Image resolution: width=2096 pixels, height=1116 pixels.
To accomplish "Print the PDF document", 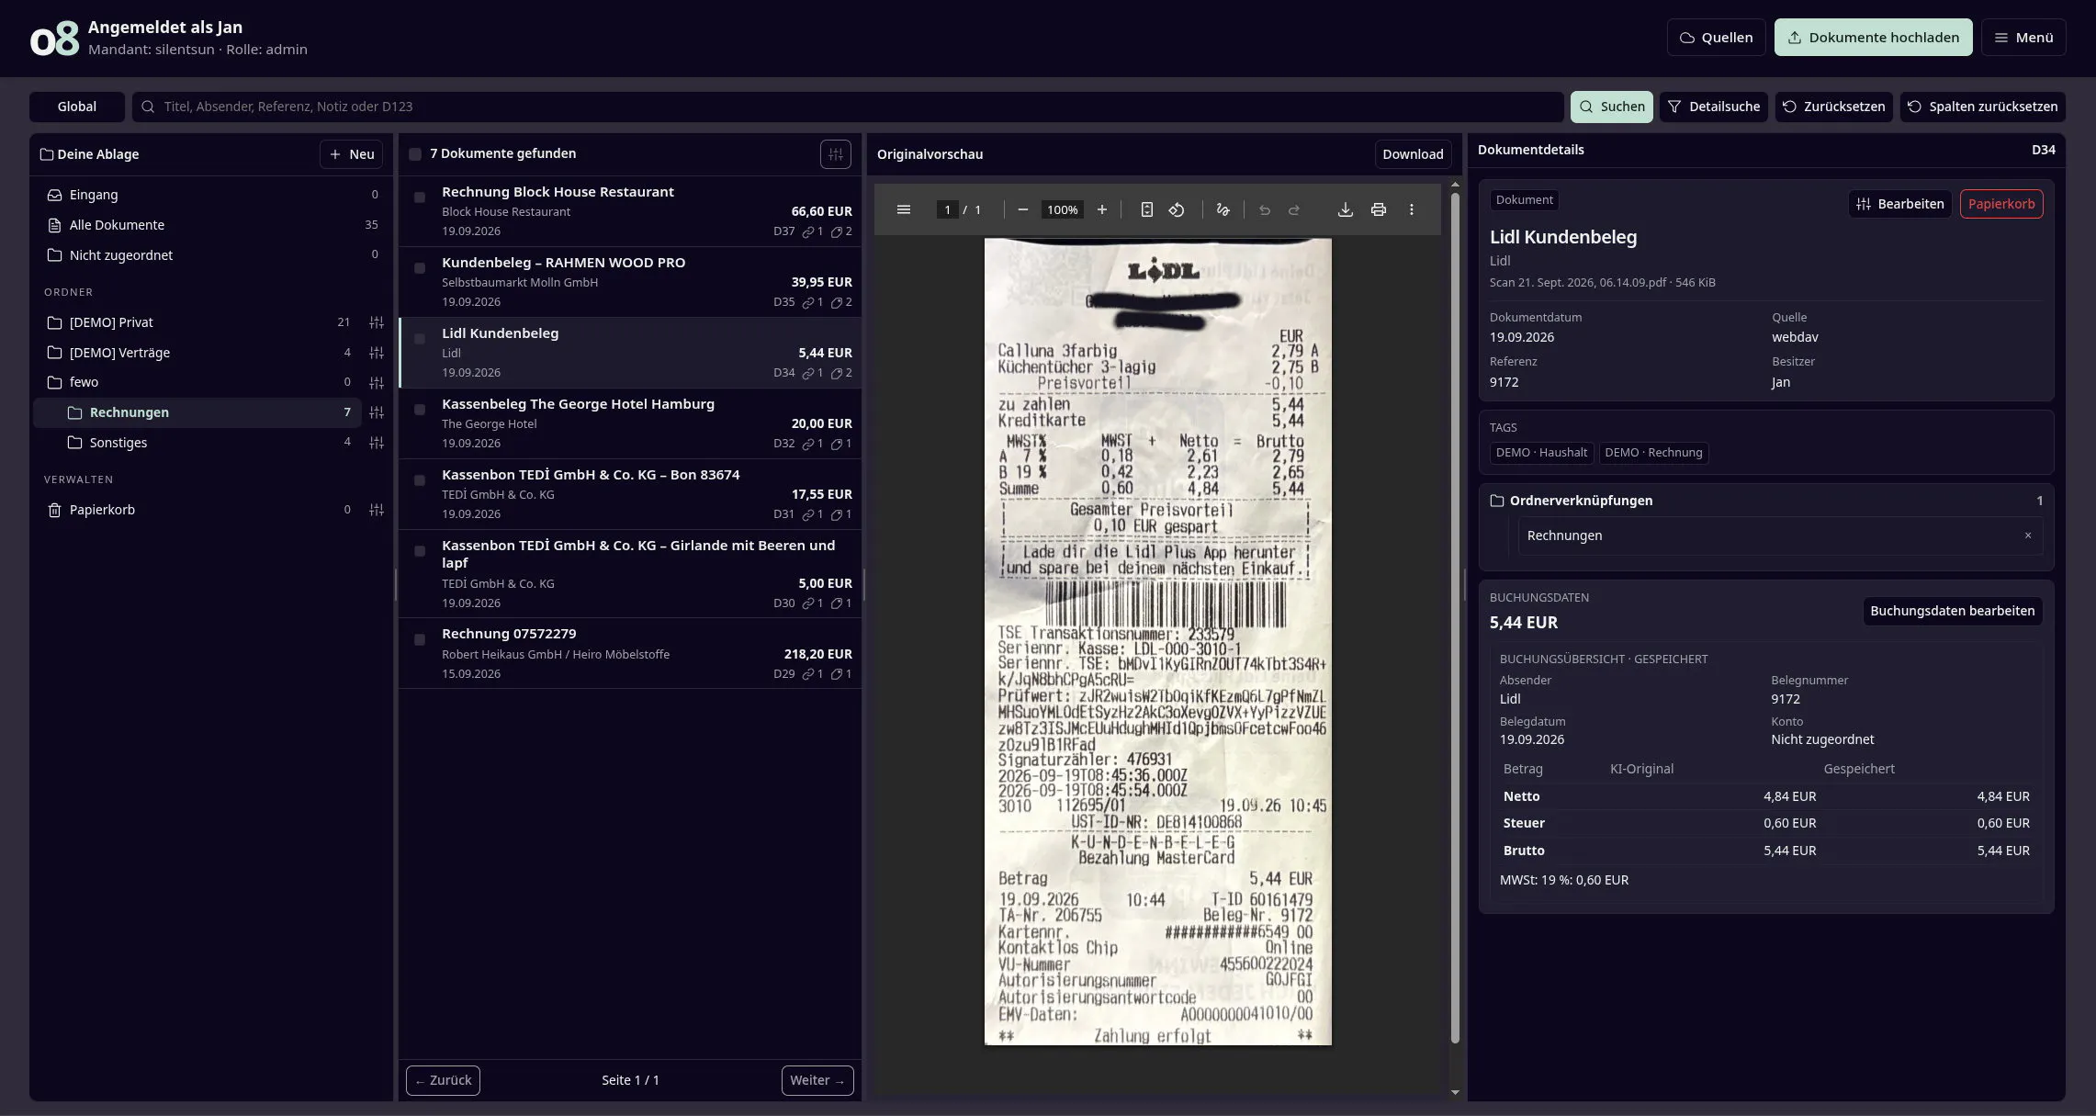I will pos(1378,209).
